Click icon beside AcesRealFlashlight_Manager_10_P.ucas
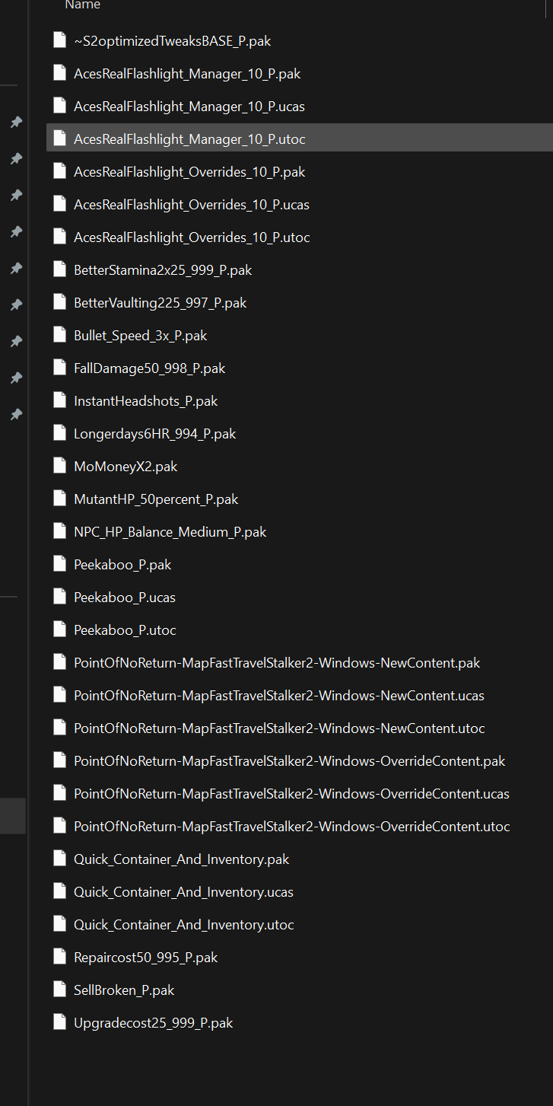The width and height of the screenshot is (553, 1106). click(60, 106)
